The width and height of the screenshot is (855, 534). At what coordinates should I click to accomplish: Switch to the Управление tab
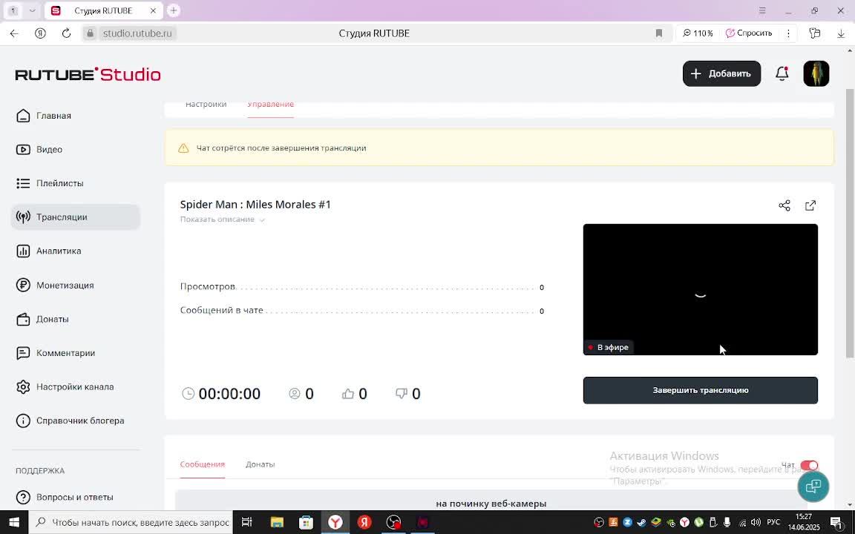pyautogui.click(x=270, y=105)
